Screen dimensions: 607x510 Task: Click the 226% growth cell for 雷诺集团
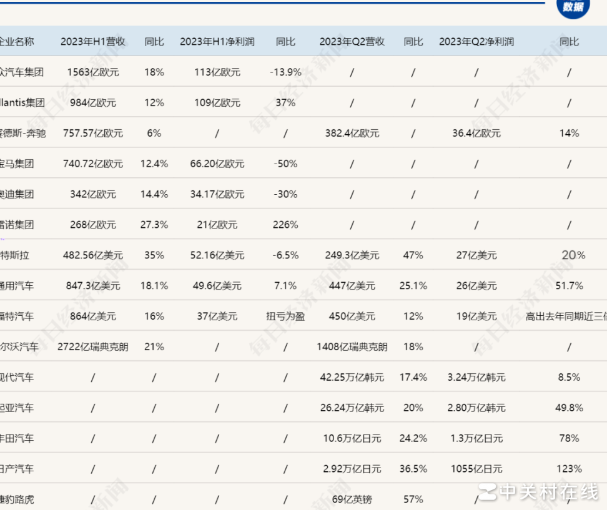point(285,225)
